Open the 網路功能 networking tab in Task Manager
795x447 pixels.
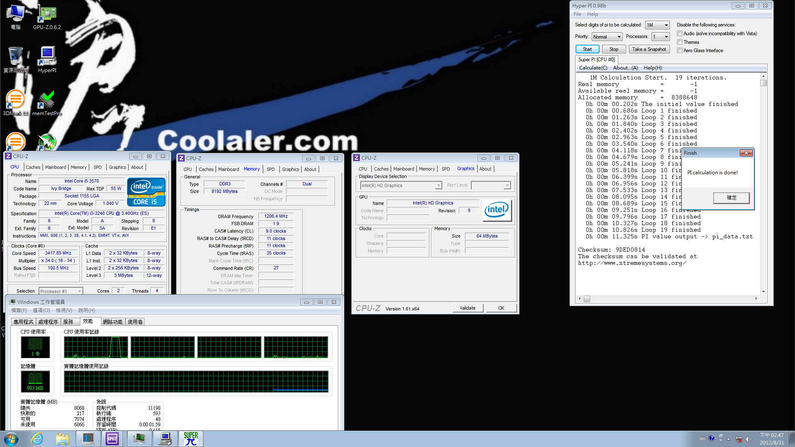pyautogui.click(x=113, y=322)
